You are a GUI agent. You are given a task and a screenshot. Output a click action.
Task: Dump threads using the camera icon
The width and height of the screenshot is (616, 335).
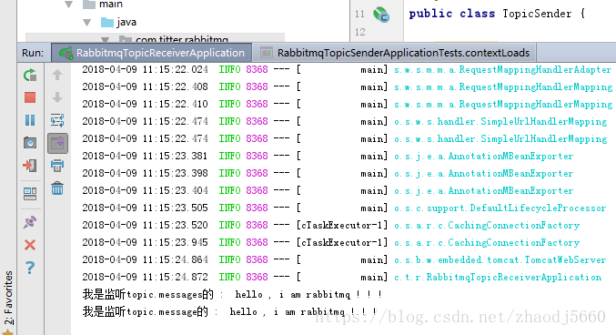(x=30, y=142)
